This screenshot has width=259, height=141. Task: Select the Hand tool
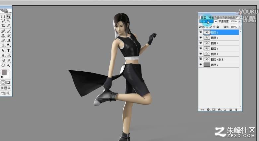[3, 65]
